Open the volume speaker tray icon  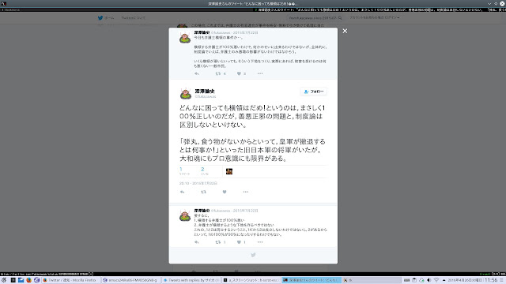429,280
